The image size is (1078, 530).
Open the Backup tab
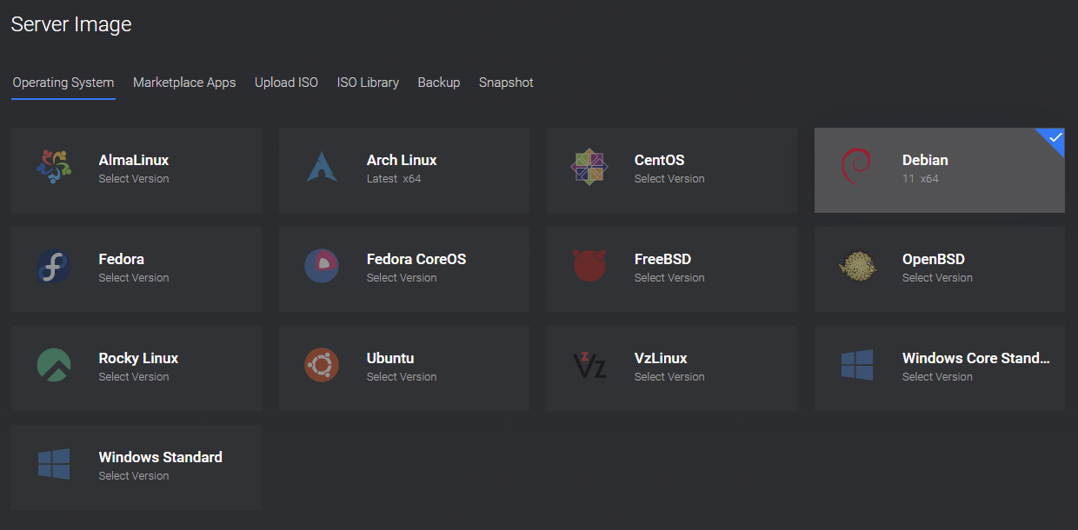439,83
